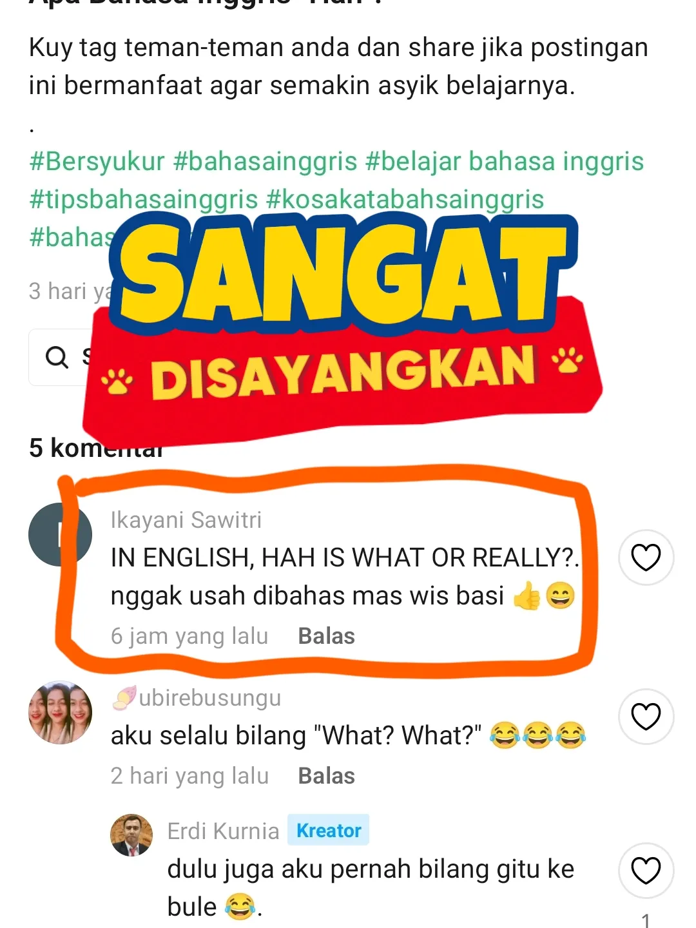This screenshot has width=696, height=928.
Task: Open the #kosakatabahsainggris hashtag
Action: pyautogui.click(x=405, y=200)
